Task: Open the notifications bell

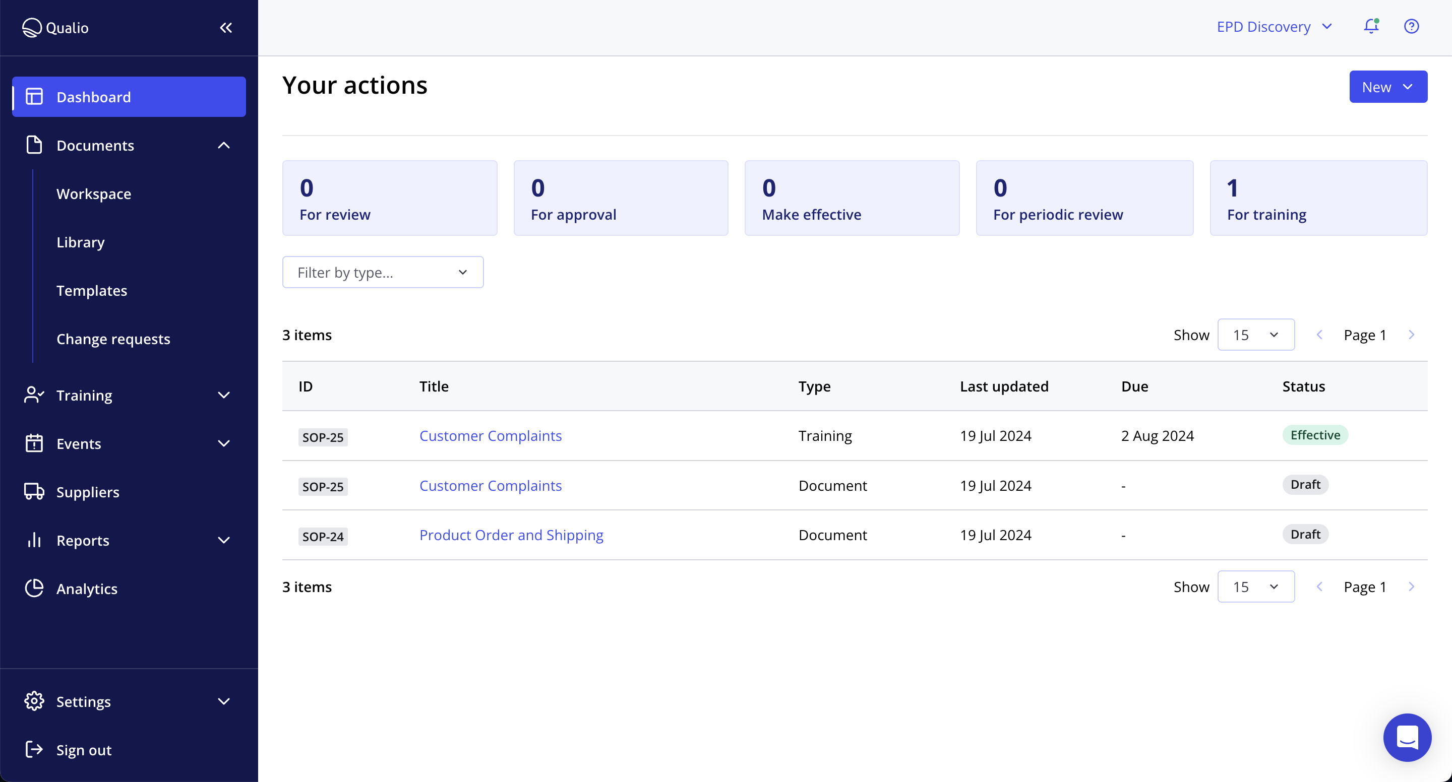Action: (x=1371, y=26)
